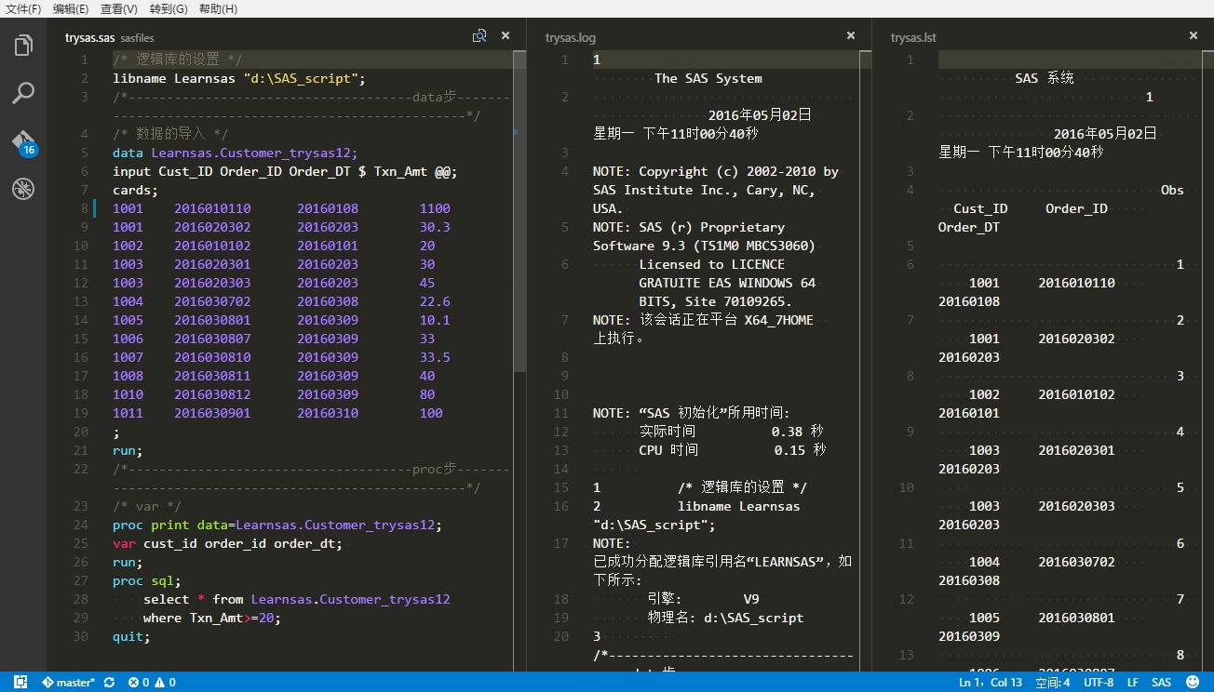Click 'BITS, Site 70109265.' in log

(715, 301)
